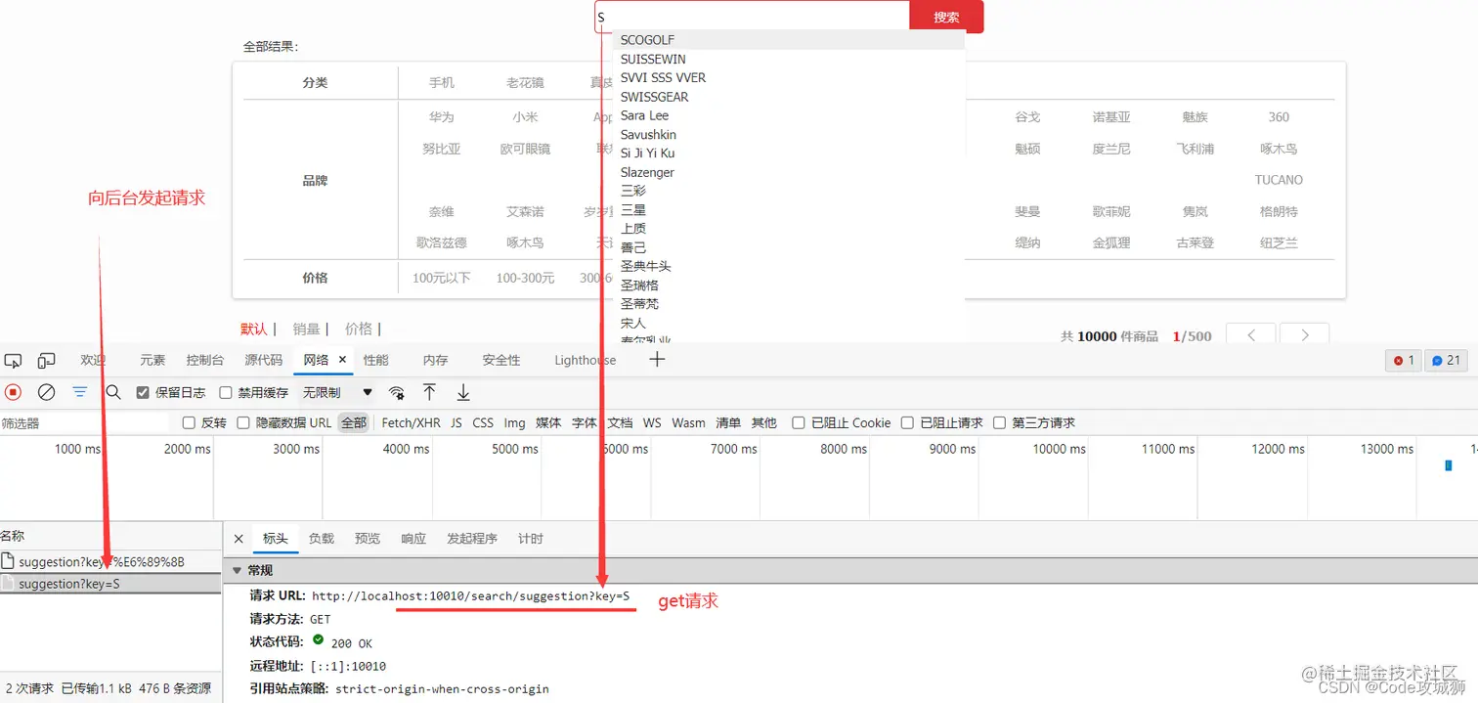Switch to the 控制台 tab

tap(204, 360)
